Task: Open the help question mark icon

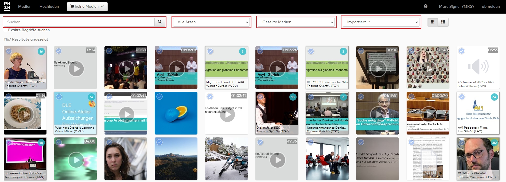Action: pyautogui.click(x=425, y=6)
